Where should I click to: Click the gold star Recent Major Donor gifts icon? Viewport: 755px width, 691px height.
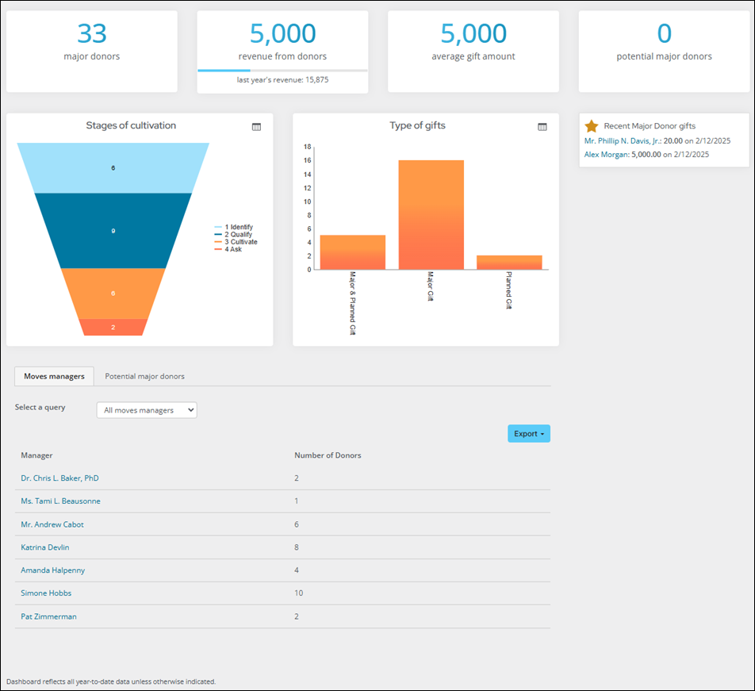coord(592,126)
